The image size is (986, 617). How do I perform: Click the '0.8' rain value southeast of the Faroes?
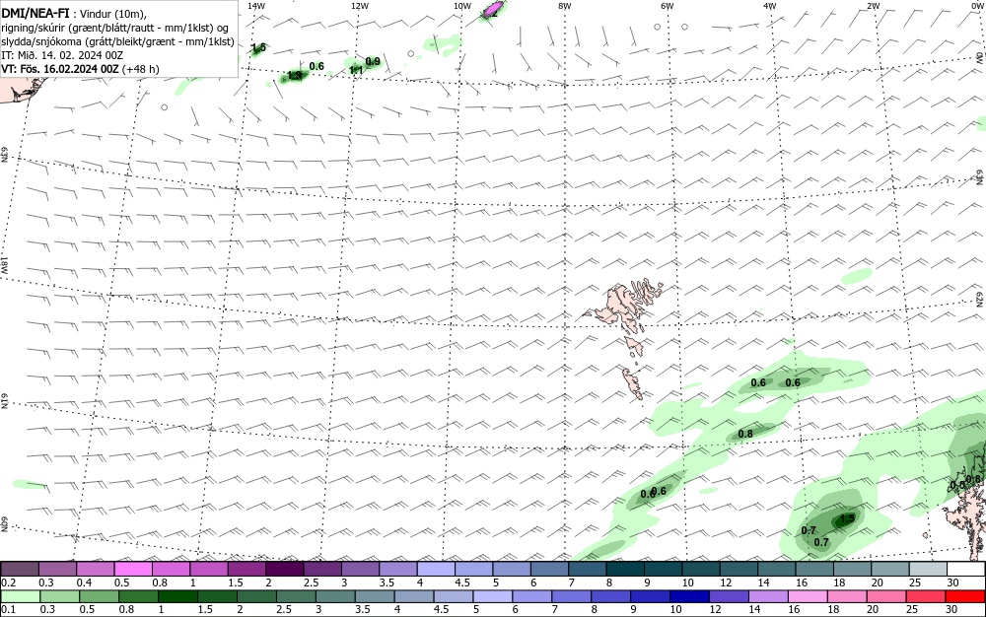click(x=745, y=434)
